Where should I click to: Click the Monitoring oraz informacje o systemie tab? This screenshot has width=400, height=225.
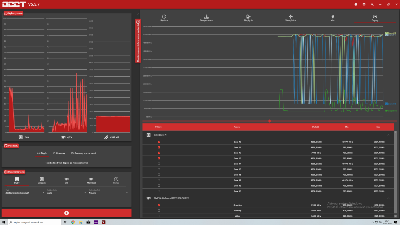pos(138,41)
